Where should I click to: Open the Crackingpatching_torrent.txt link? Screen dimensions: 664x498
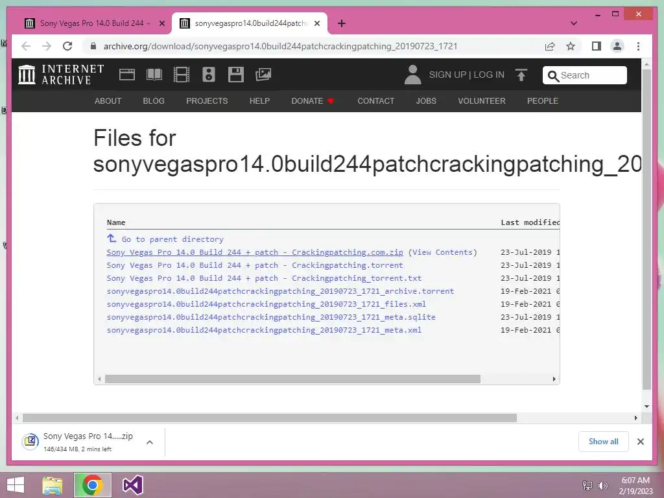point(265,278)
